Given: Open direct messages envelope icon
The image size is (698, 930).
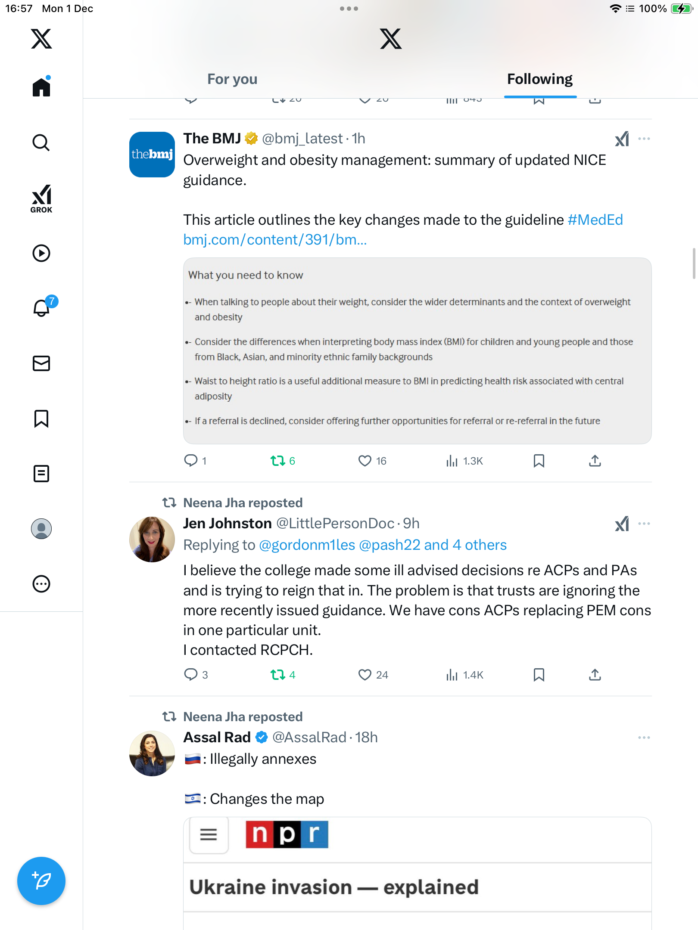Looking at the screenshot, I should pyautogui.click(x=41, y=363).
